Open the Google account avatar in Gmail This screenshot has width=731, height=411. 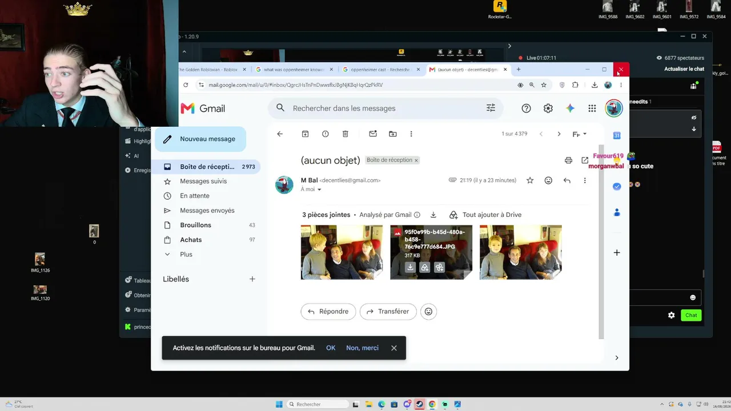click(x=614, y=108)
